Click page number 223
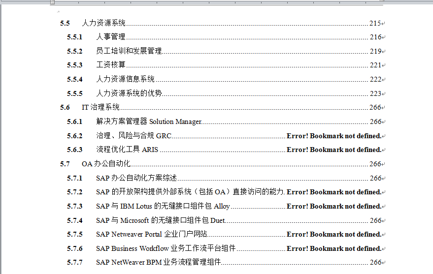 coord(375,93)
